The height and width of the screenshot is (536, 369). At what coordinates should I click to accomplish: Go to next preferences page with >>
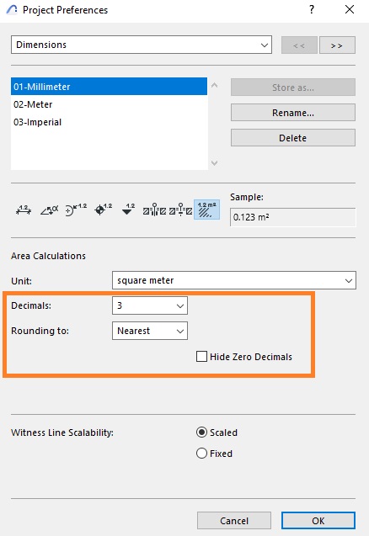point(337,45)
